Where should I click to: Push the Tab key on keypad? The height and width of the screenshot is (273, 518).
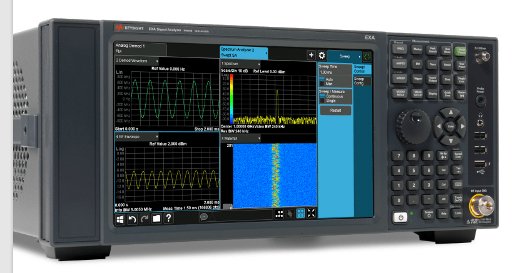458,170
